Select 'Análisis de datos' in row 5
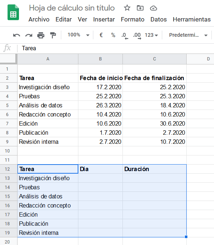The width and height of the screenshot is (214, 245). click(48, 105)
